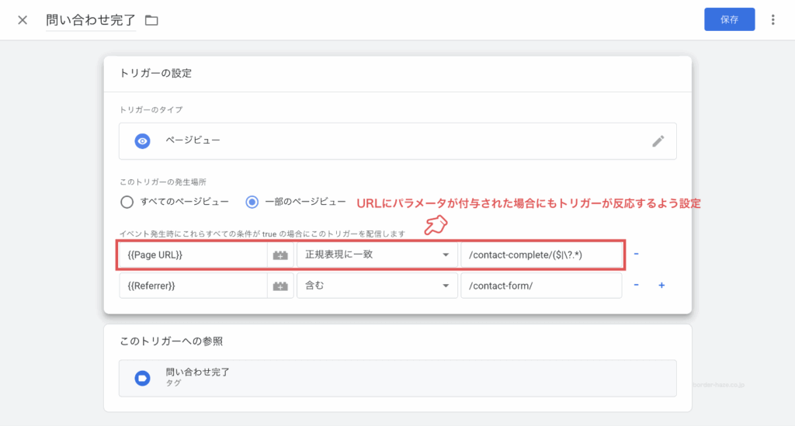Click the folder icon next to trigger name

click(x=151, y=20)
